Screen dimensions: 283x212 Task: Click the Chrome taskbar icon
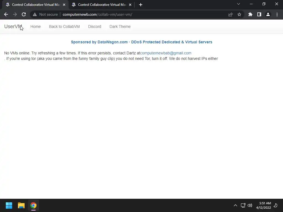33,205
